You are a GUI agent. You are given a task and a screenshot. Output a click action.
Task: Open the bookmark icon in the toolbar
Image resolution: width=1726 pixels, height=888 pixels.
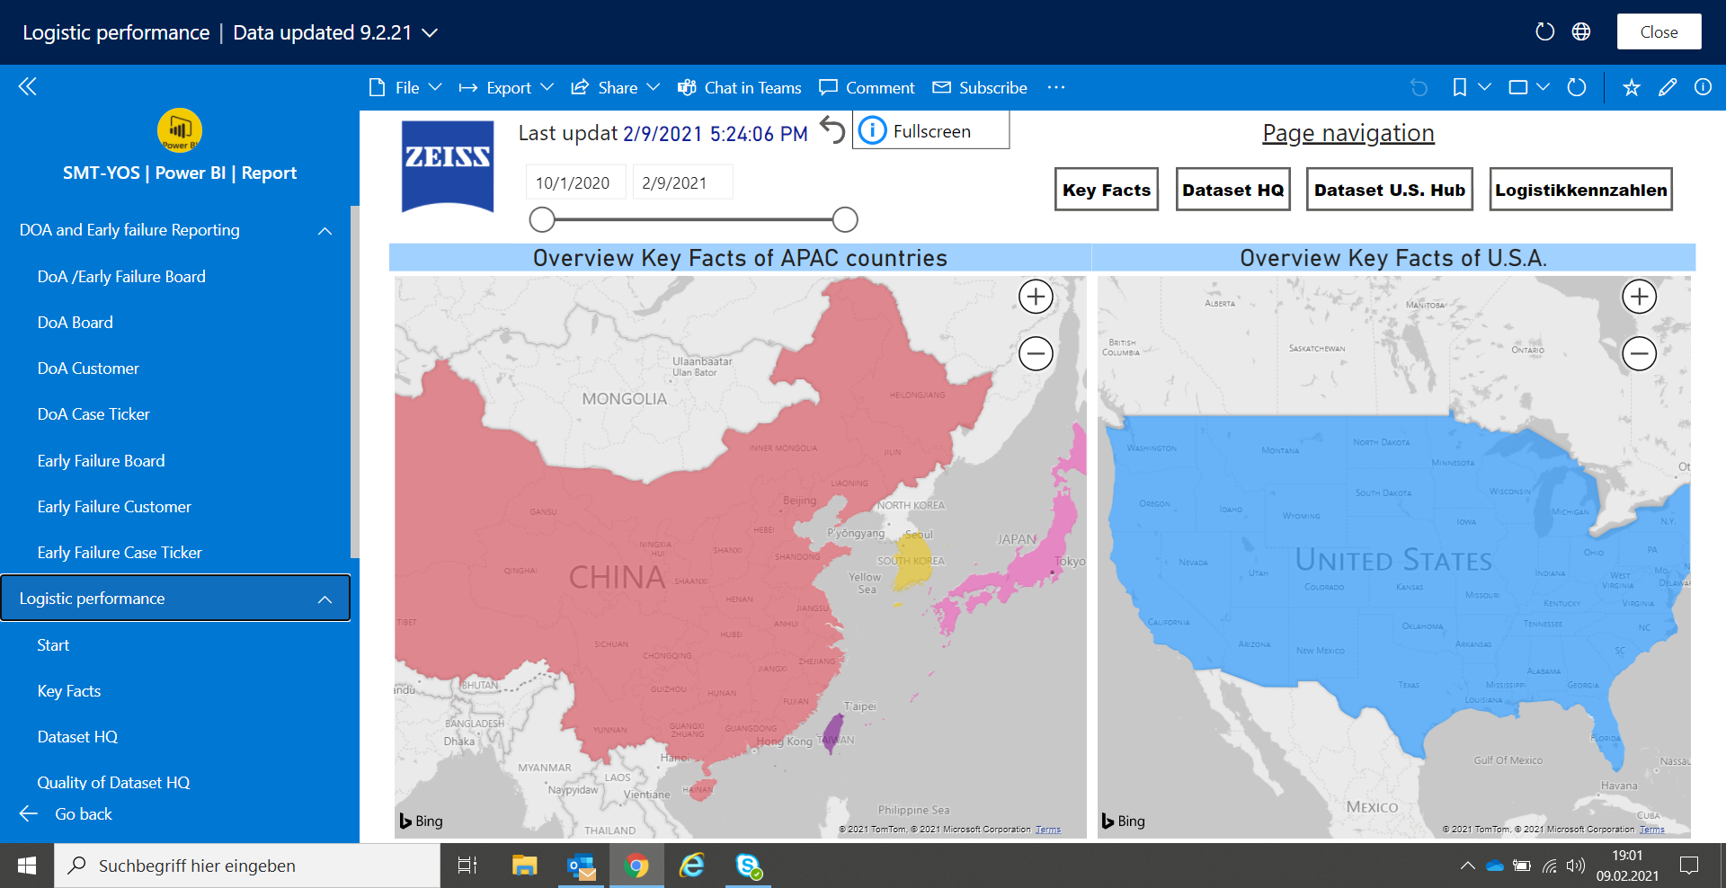1460,87
